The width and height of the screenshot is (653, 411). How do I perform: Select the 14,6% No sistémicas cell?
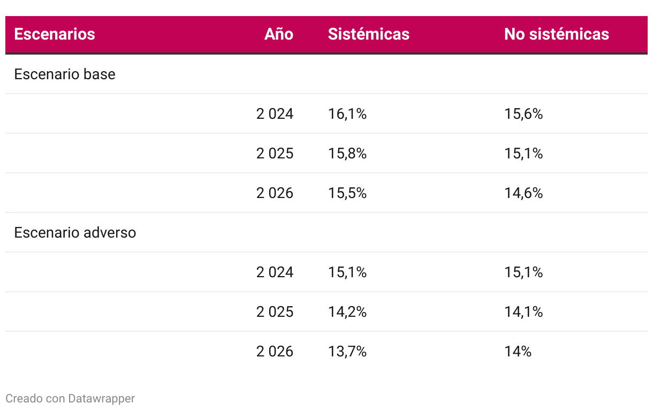pyautogui.click(x=523, y=193)
